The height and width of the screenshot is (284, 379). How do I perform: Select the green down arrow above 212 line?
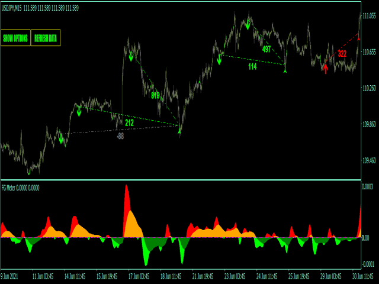(x=79, y=110)
